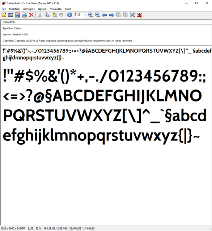Click the Cut scissors icon
The image size is (212, 231).
40,15
